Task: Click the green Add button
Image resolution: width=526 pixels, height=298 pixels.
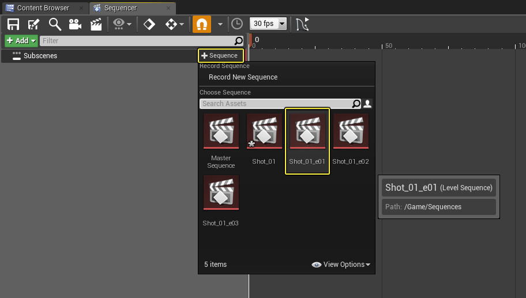Action: point(21,40)
